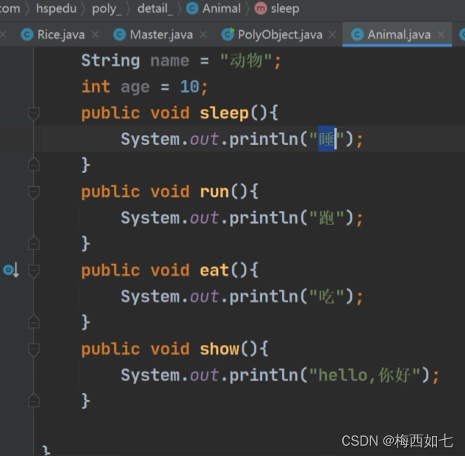
Task: Collapse the sleep() method fold marker
Action: pos(34,113)
